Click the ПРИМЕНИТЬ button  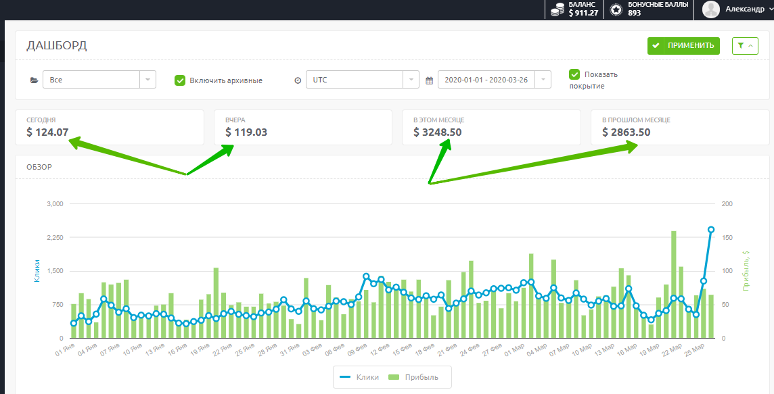coord(683,46)
